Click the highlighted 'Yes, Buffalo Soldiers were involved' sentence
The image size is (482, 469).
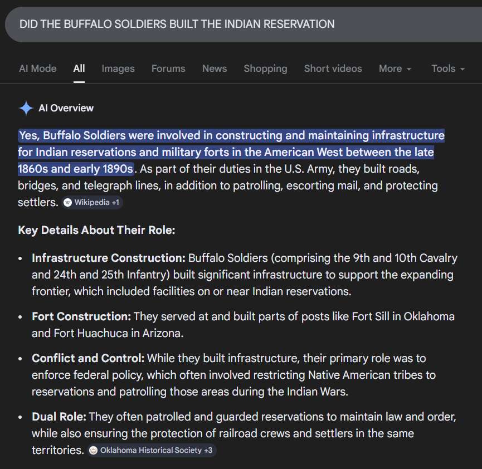231,153
